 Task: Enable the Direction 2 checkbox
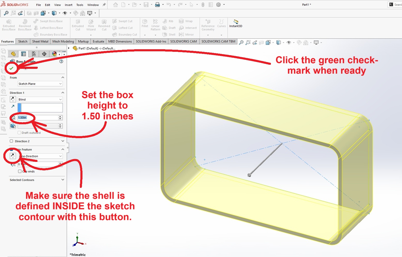(11, 141)
